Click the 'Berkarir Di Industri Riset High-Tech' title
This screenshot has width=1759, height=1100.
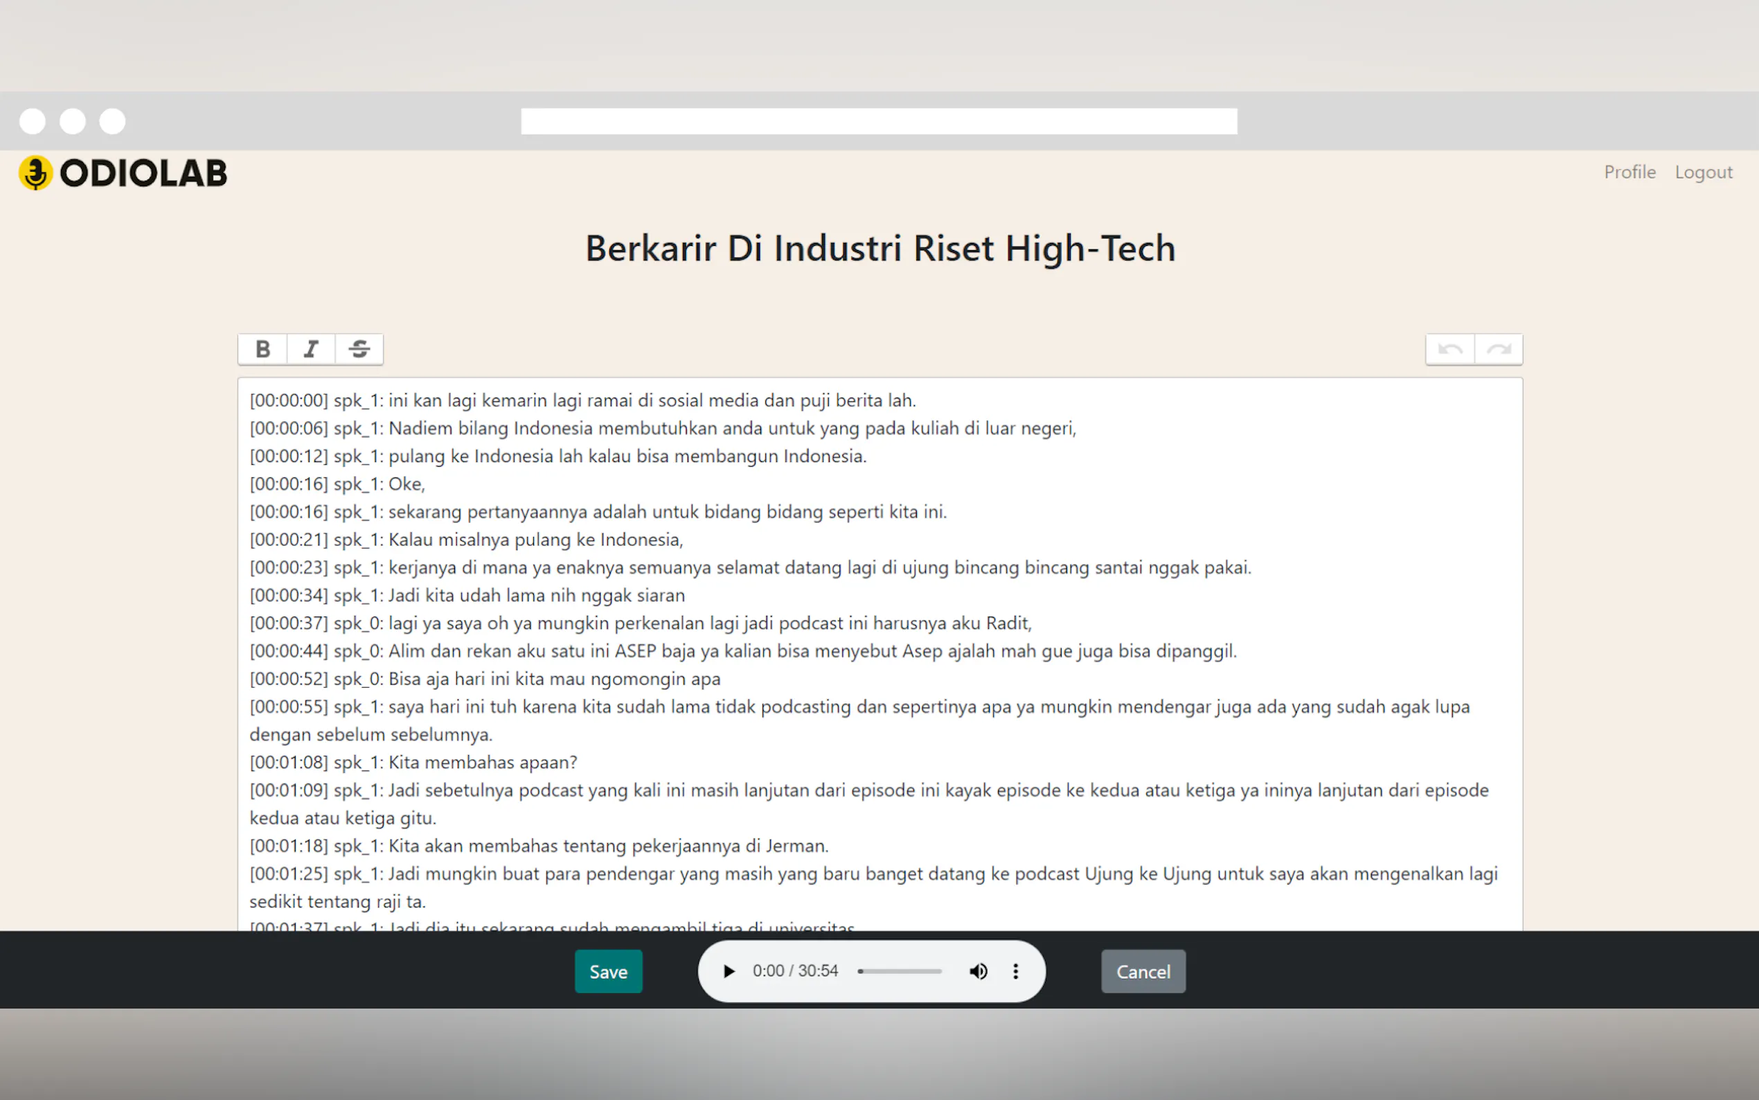[880, 249]
